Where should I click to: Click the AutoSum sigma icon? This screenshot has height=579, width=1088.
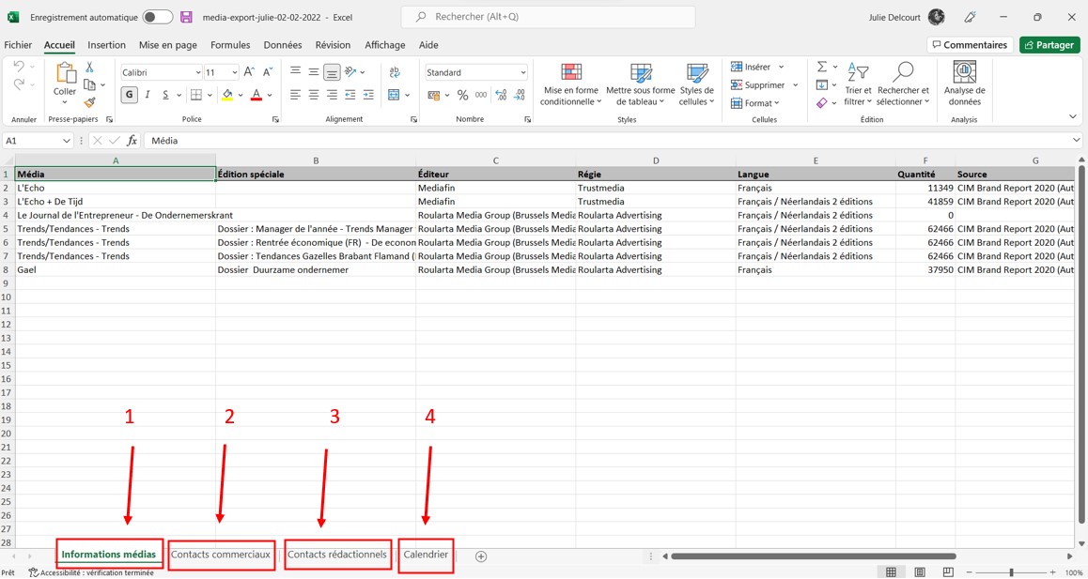pyautogui.click(x=822, y=67)
